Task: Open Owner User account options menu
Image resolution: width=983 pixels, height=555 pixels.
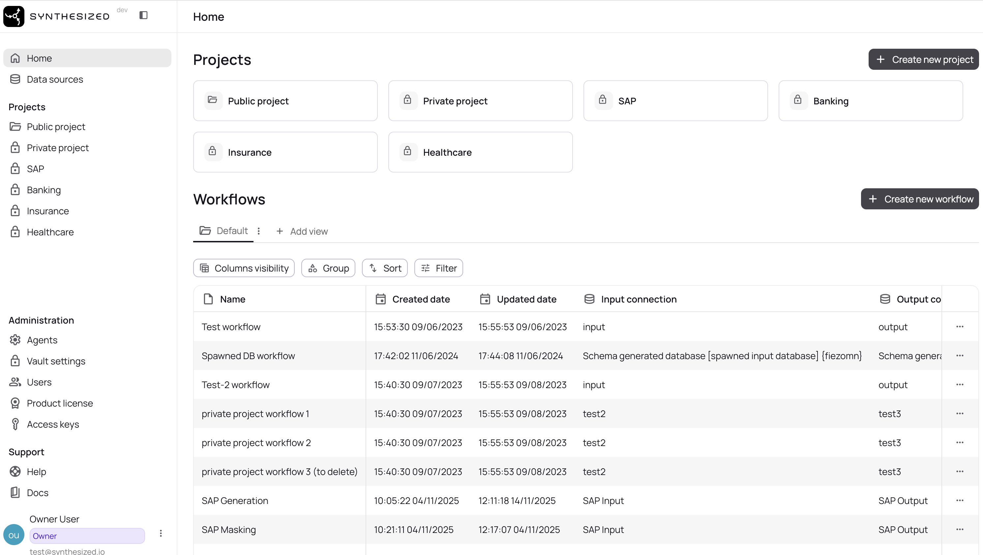Action: (161, 533)
